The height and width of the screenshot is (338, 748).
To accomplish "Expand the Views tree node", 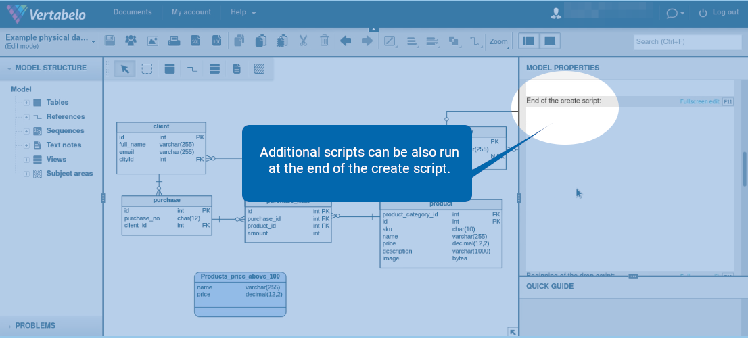I will [27, 160].
